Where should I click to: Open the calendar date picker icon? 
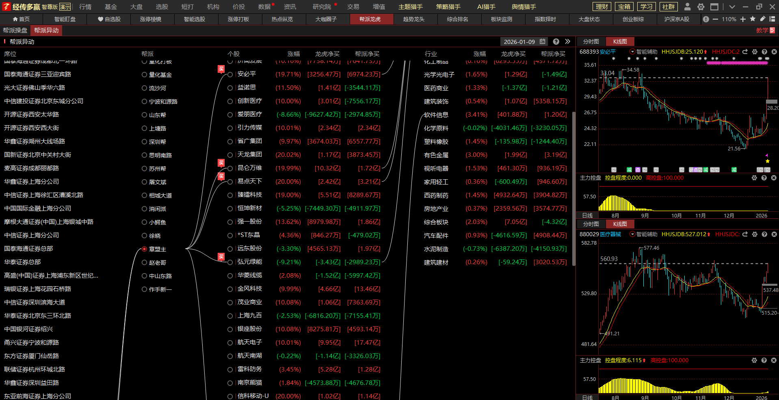point(542,41)
